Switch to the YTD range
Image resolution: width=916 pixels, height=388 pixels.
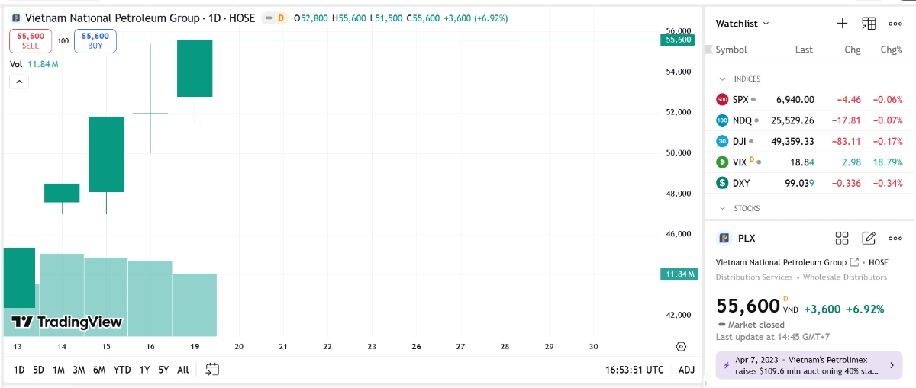[122, 370]
